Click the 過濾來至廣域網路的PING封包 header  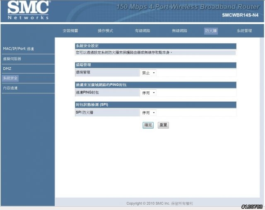click(x=156, y=85)
